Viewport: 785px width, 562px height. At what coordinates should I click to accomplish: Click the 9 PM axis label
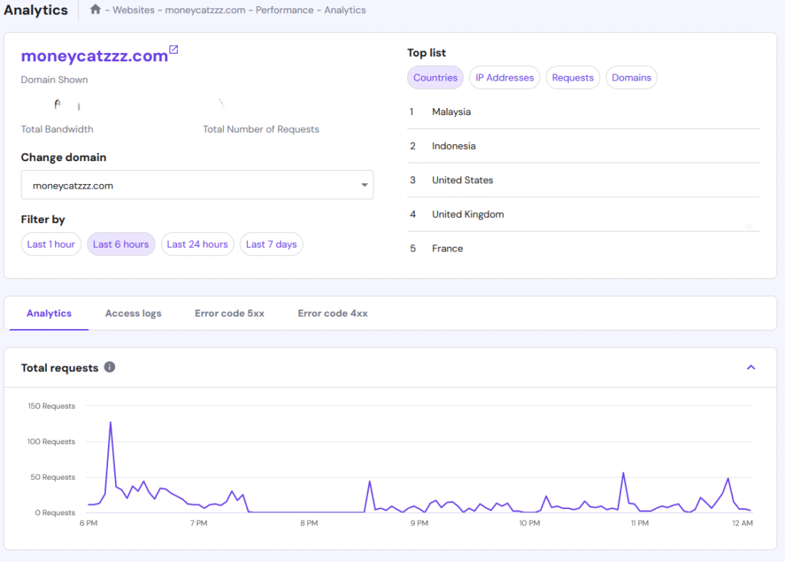(x=419, y=523)
